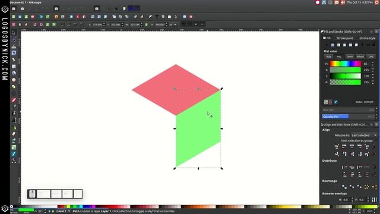Select the Rectangle tool

14,66
